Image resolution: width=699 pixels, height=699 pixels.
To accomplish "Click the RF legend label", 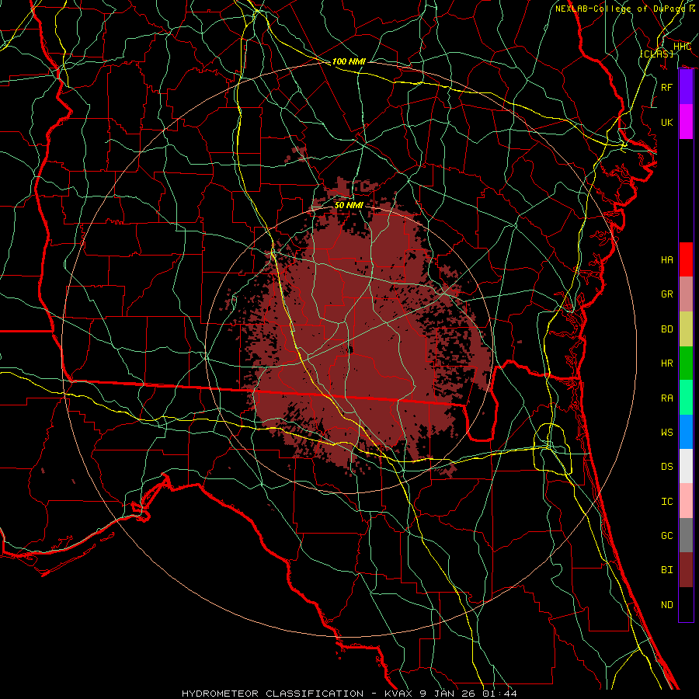I will 667,87.
